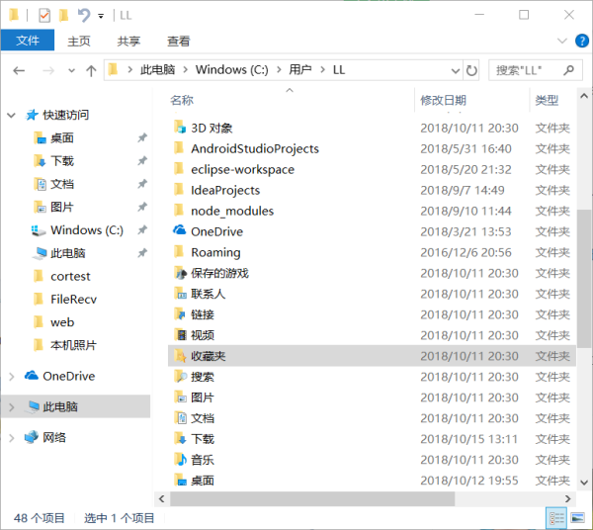Image resolution: width=593 pixels, height=530 pixels.
Task: Select the 联系人 folder icon
Action: [180, 294]
